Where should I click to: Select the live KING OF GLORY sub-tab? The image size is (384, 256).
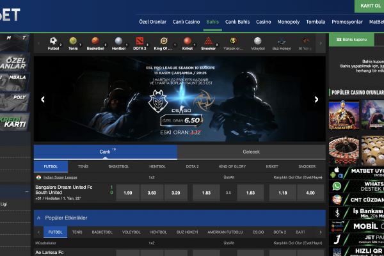click(x=232, y=166)
